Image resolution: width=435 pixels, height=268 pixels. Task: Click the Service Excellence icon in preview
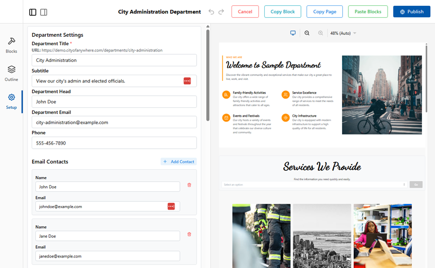click(x=285, y=95)
